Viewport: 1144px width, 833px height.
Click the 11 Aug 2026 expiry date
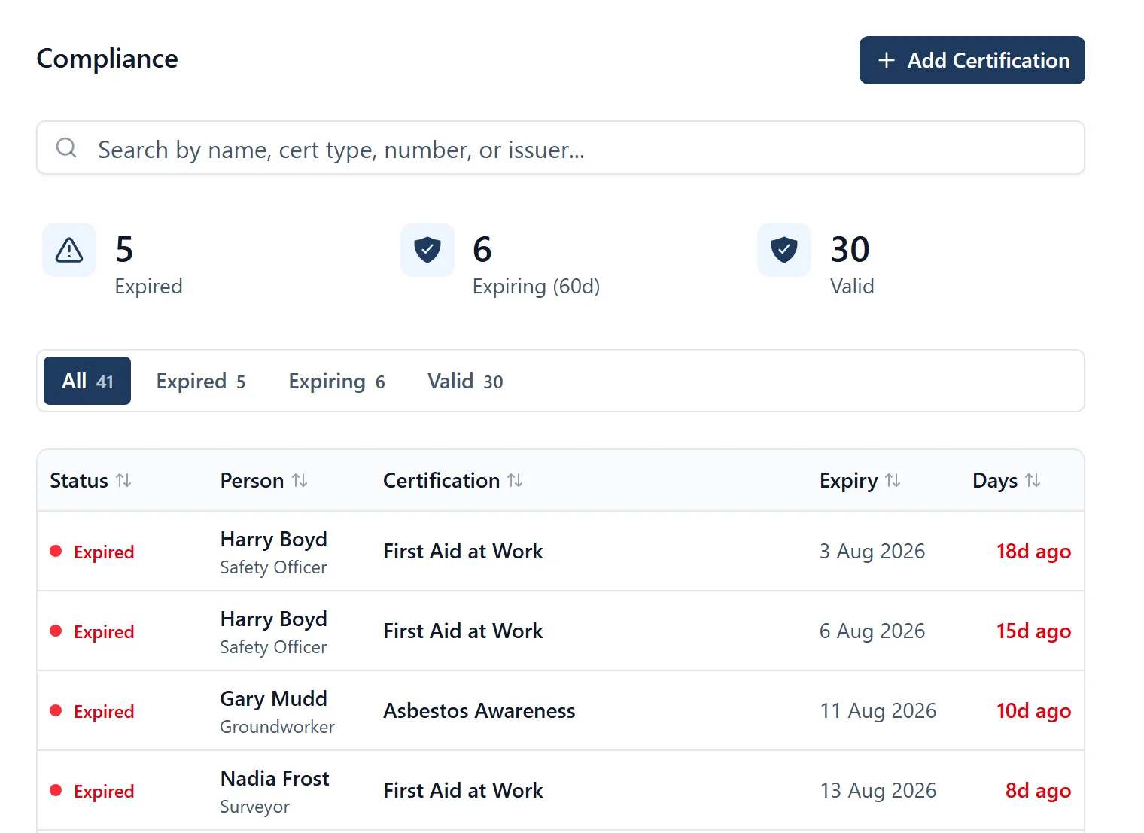[x=878, y=710]
